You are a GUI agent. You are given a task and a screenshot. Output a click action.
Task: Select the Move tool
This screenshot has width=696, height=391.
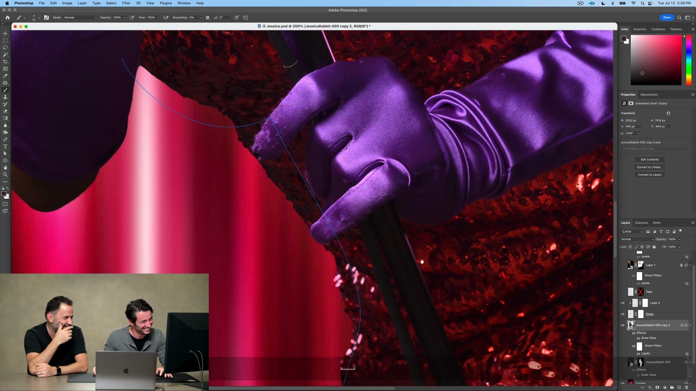tap(5, 34)
